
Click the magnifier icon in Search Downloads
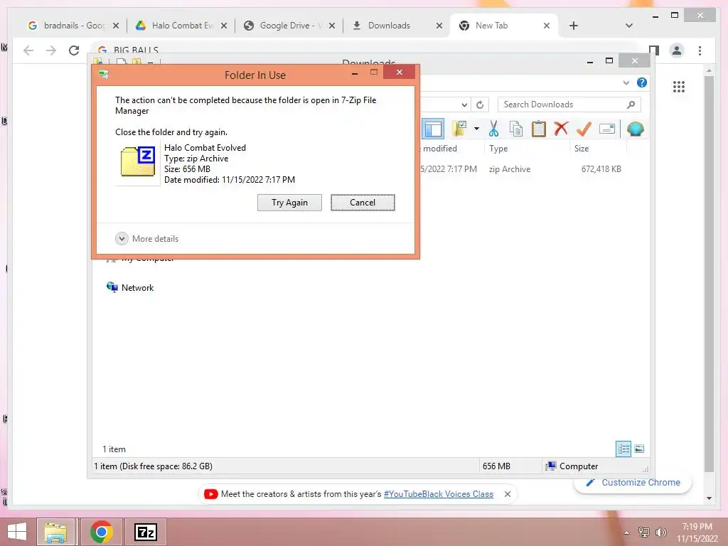[x=631, y=105]
